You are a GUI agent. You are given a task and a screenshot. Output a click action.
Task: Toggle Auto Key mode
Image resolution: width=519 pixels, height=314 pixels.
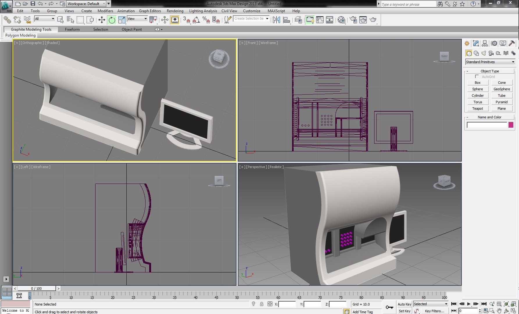(x=404, y=304)
